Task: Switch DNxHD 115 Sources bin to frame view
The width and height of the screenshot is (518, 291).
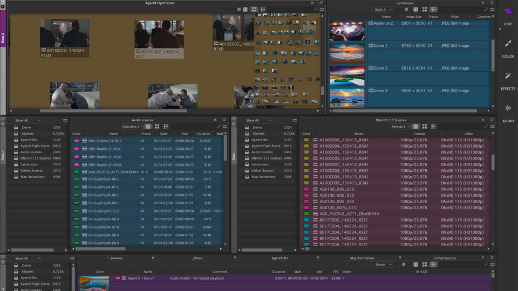Action: click(x=425, y=127)
